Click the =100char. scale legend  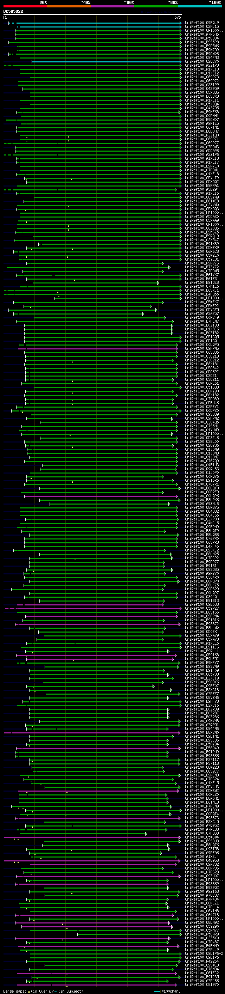pos(167,991)
